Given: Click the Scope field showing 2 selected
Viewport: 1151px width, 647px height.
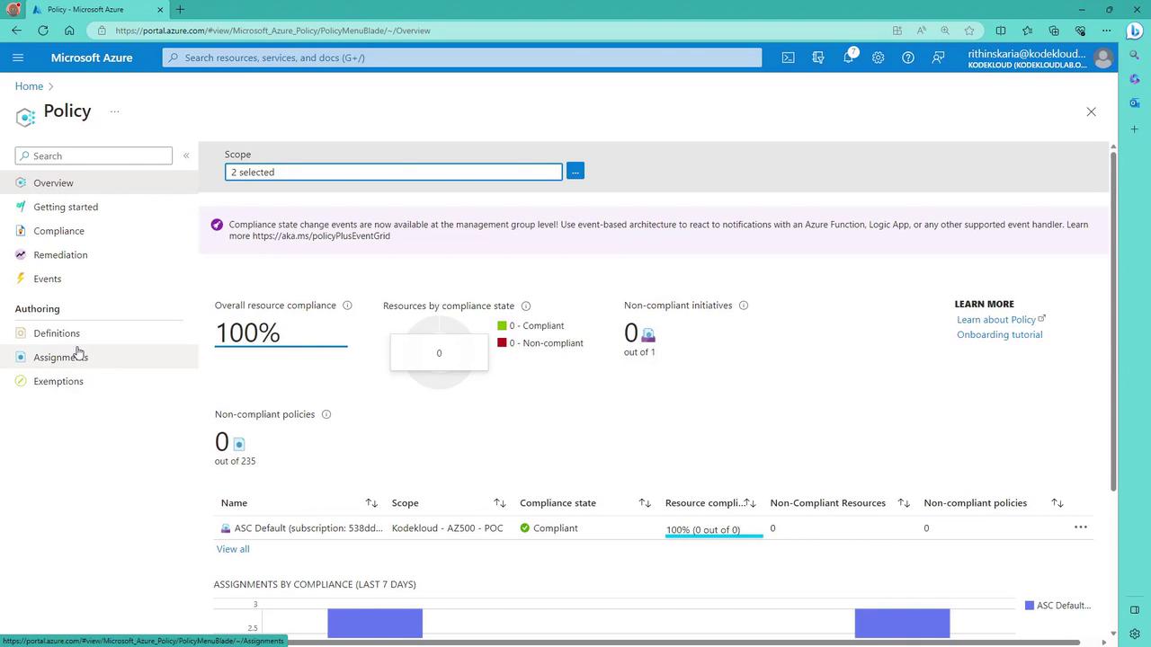Looking at the screenshot, I should click(x=394, y=172).
